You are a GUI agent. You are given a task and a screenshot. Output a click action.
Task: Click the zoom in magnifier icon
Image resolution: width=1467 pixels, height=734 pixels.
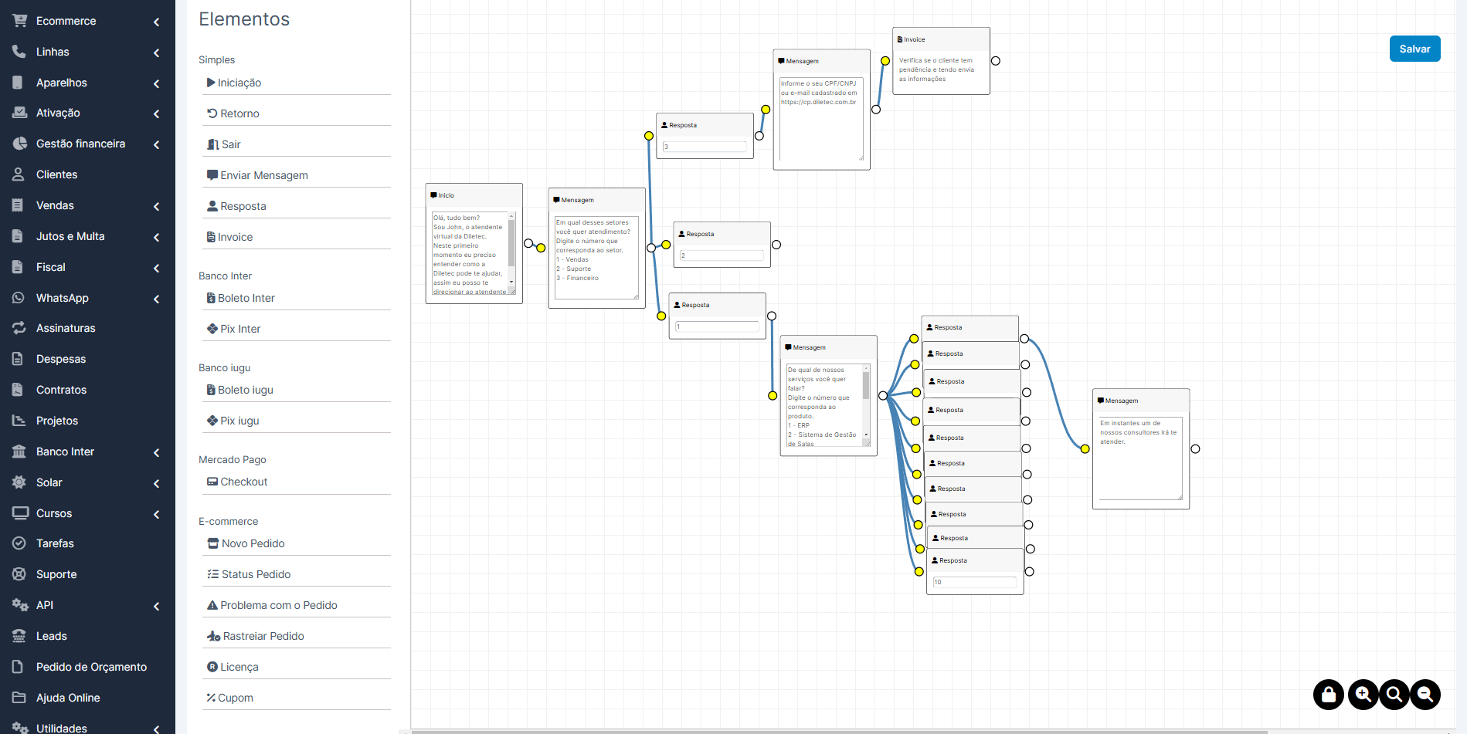click(1363, 695)
